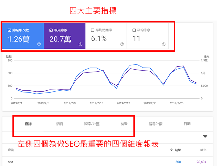Click the 5,000 tick on impressions axis
The image size is (217, 166).
[204, 86]
